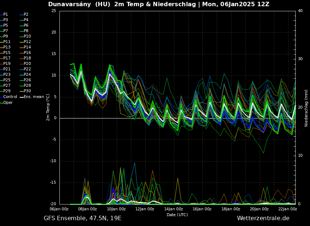Select the P17 legend entry
This screenshot has width=310, height=226.
[x=7, y=58]
